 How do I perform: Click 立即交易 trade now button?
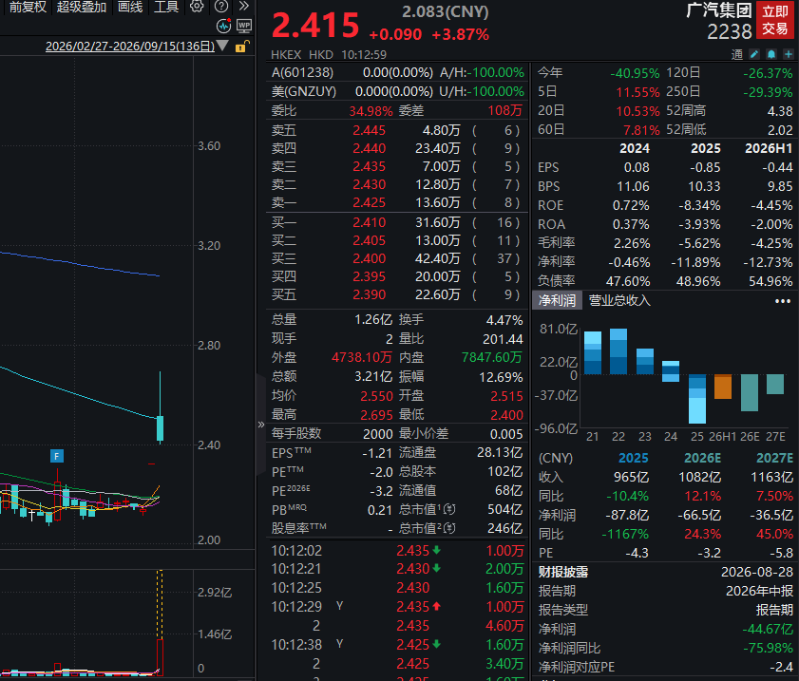click(775, 20)
